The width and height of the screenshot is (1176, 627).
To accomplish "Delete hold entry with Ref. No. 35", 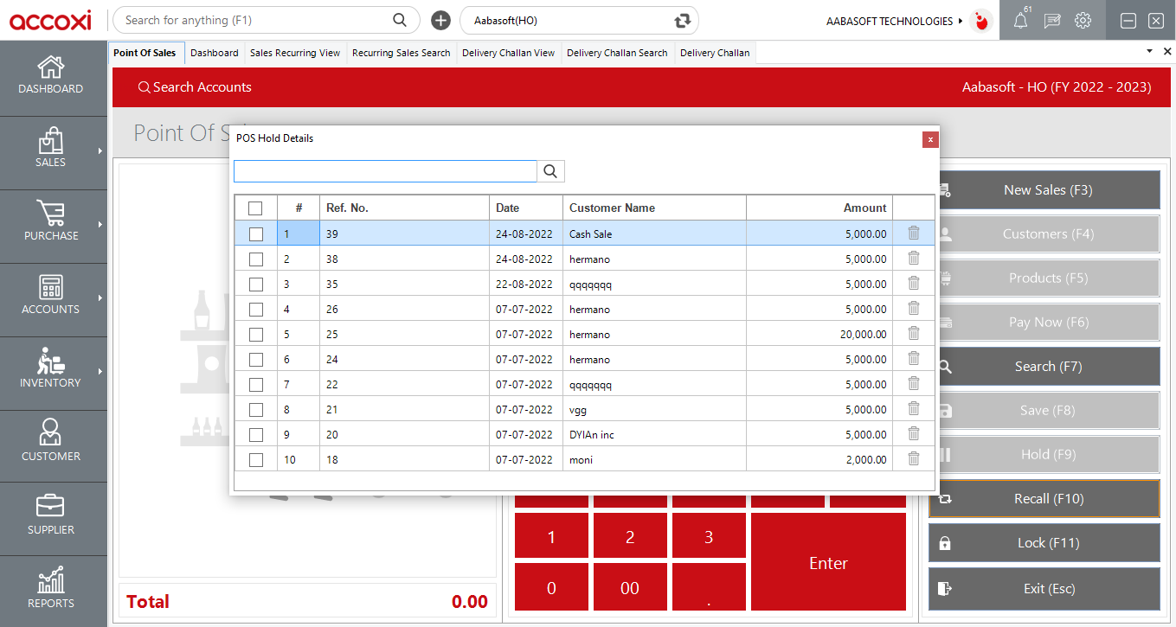I will (913, 283).
